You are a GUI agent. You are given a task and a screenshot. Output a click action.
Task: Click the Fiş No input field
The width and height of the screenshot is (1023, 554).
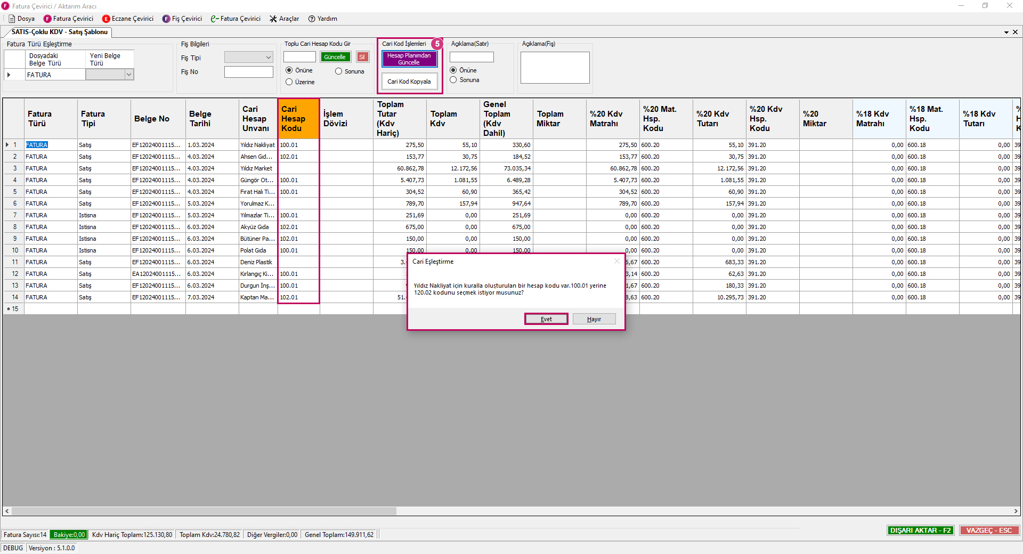[249, 72]
